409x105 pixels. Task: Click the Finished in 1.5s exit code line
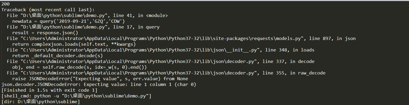[x=49, y=90]
